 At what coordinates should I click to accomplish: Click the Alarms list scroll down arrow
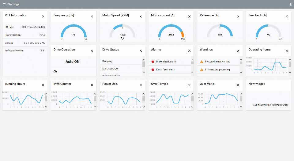[192, 73]
